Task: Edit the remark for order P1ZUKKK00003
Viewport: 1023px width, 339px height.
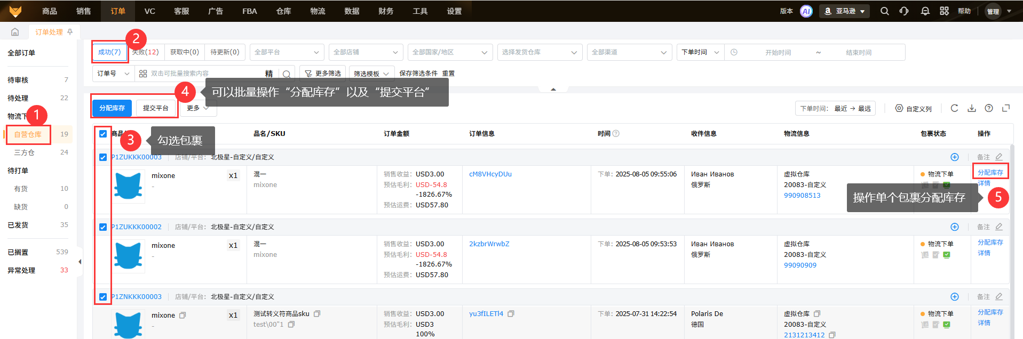Action: point(999,157)
